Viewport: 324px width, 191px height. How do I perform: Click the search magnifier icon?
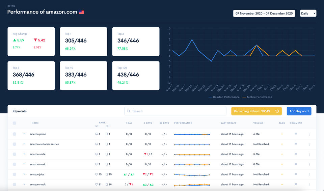[129, 111]
